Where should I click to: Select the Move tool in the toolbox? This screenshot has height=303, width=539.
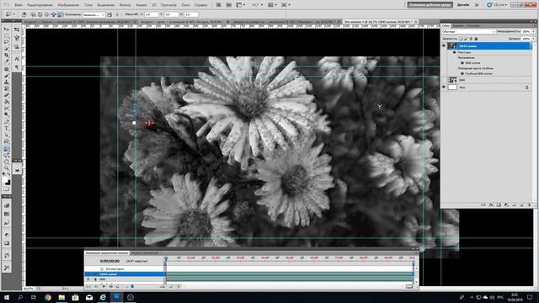7,29
